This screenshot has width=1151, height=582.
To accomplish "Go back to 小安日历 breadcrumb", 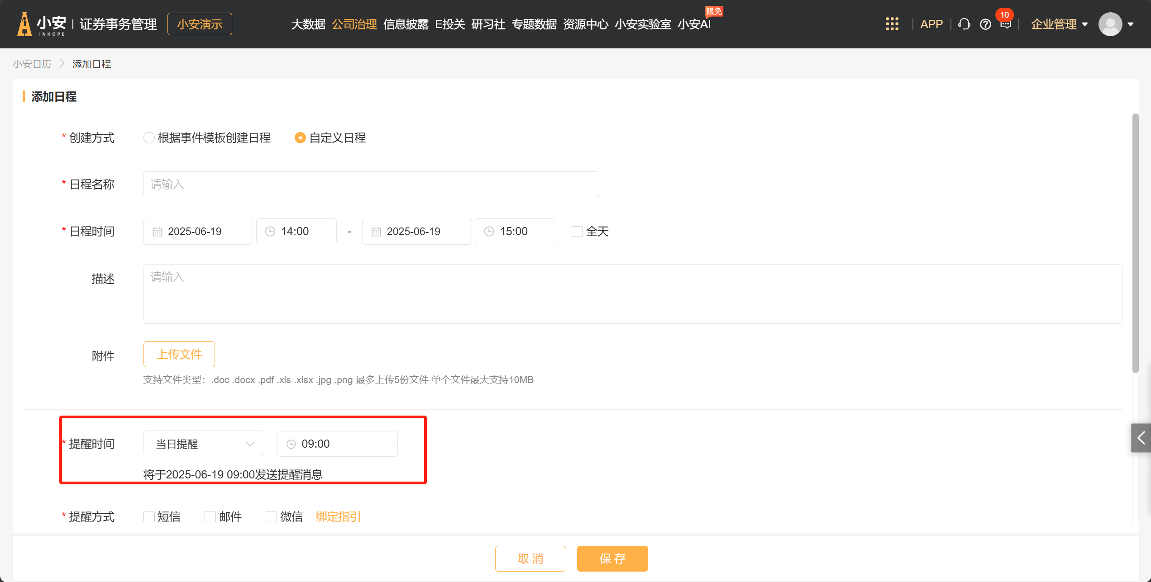I will coord(32,64).
